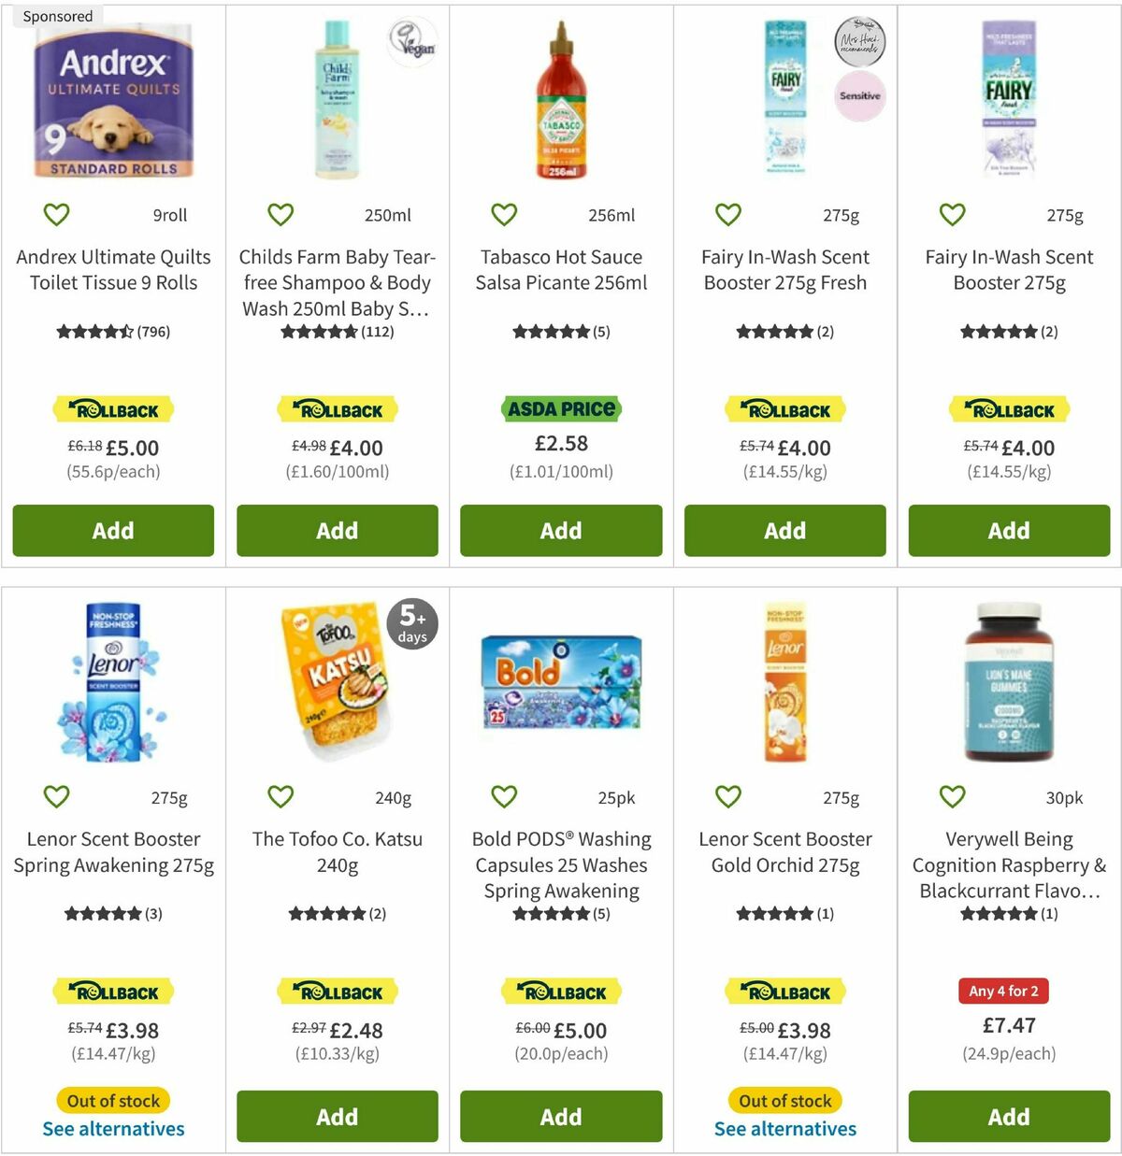Open star ratings for Tabasco Hot Sauce

coord(560,330)
